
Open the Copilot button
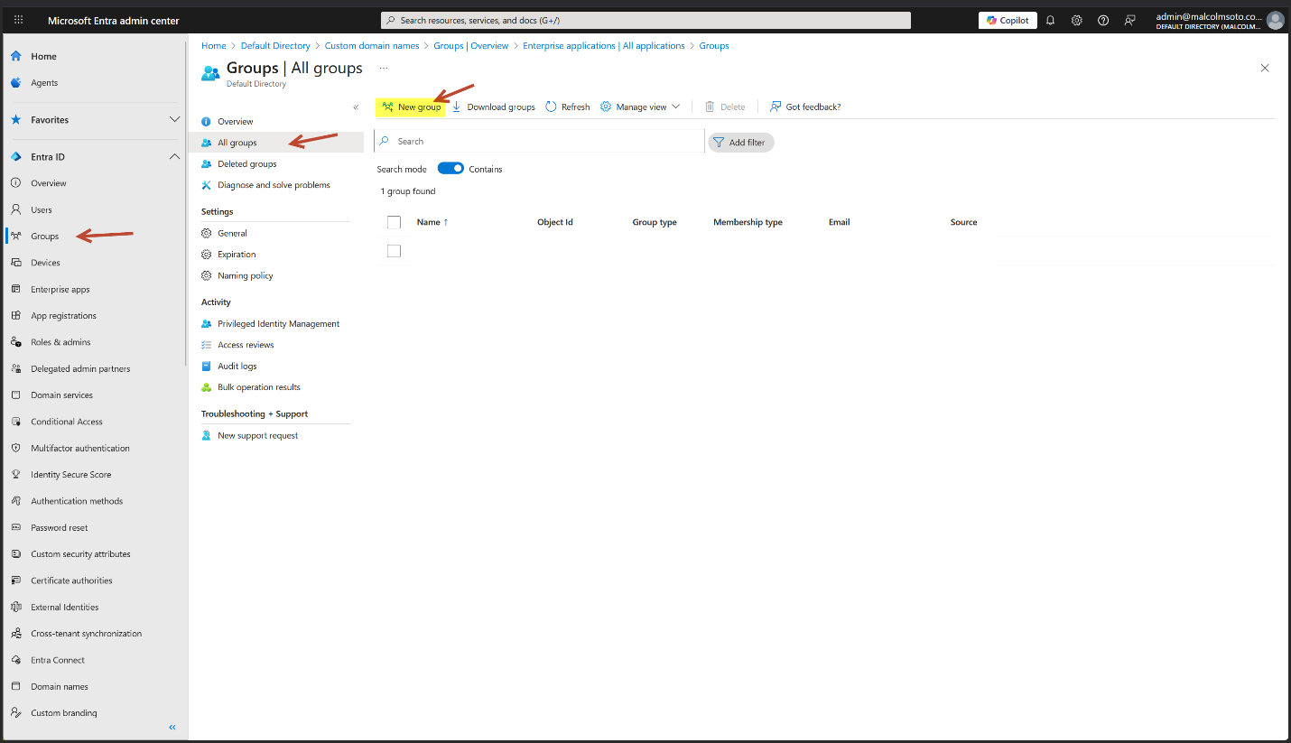tap(1008, 21)
